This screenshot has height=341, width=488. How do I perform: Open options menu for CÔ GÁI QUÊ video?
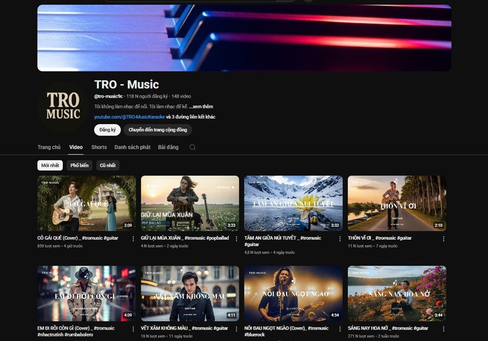tap(132, 238)
